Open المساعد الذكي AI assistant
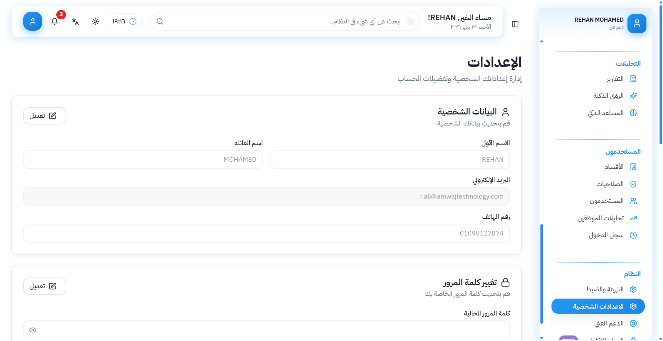 pos(606,113)
